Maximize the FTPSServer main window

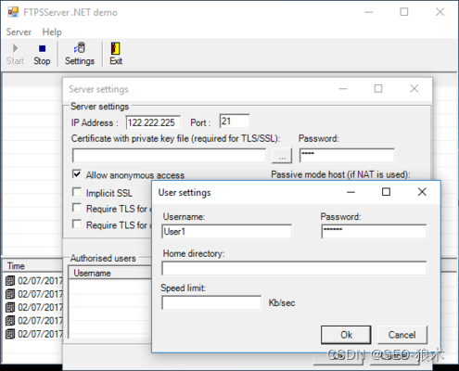[x=404, y=12]
